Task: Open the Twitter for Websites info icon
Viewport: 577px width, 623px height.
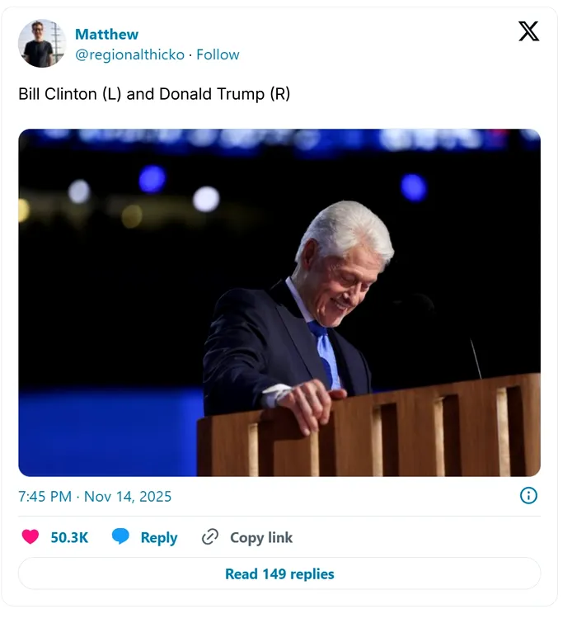Action: coord(528,495)
